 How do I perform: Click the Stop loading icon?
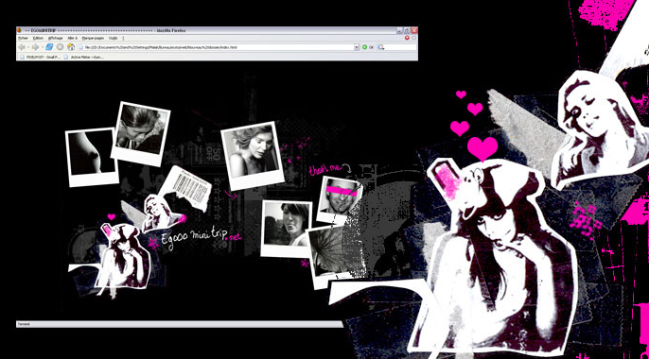(x=61, y=47)
